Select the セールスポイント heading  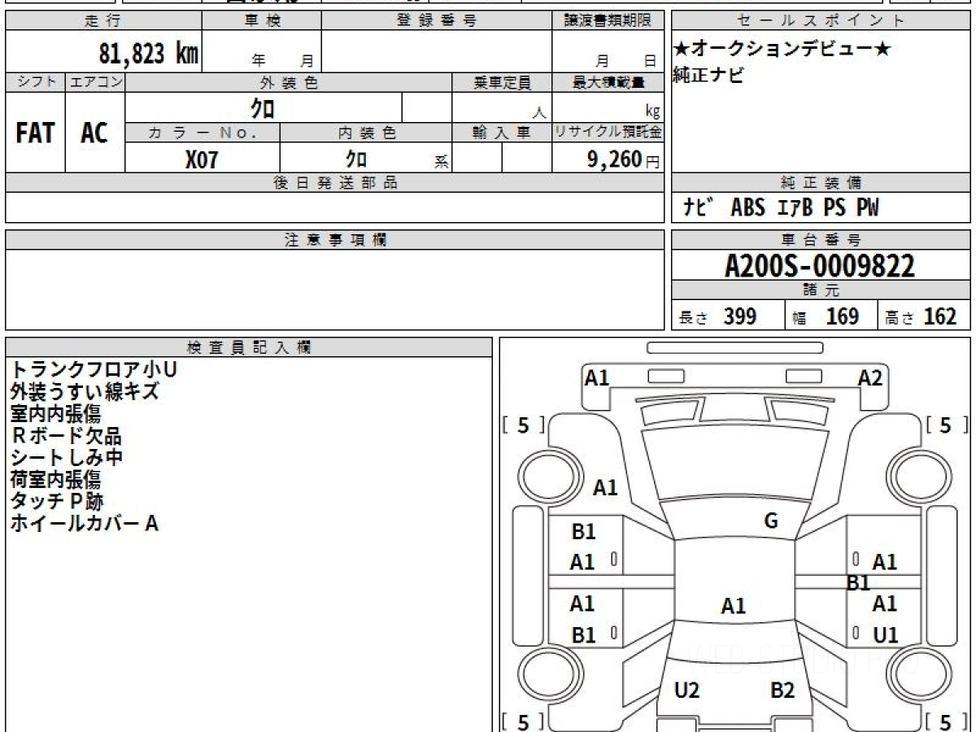point(821,21)
